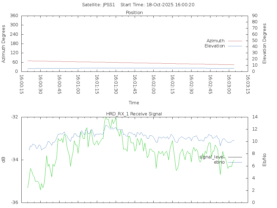The image size is (277, 208).
Task: Click the 16:01:30 time tick label
Action: 116,84
